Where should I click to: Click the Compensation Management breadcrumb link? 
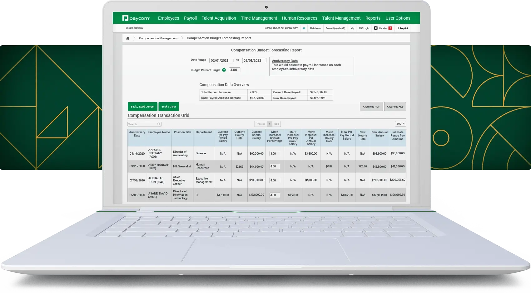tap(158, 38)
